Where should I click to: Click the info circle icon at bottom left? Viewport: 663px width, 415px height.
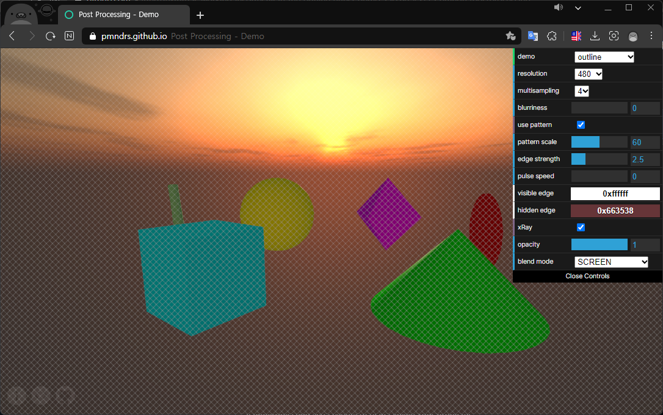coord(65,395)
